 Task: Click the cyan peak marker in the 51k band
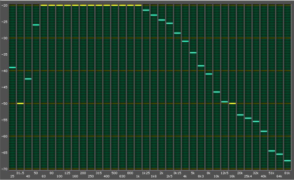272,151
